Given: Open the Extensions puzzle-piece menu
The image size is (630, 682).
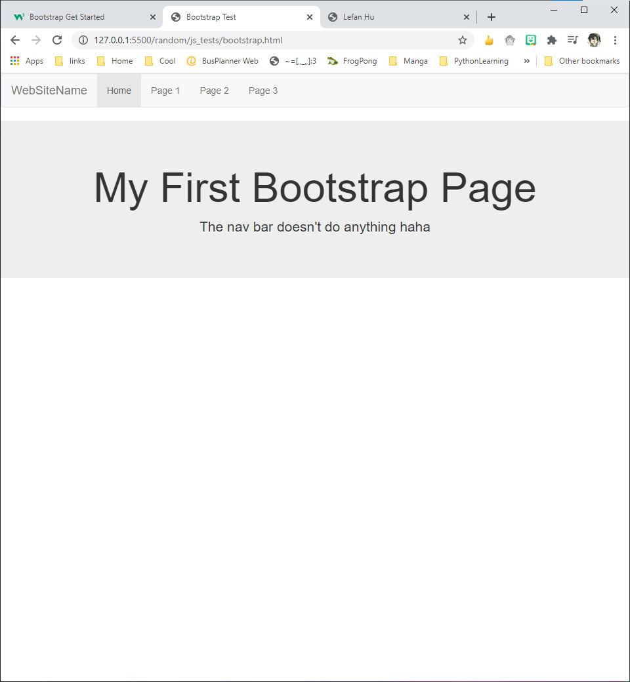Looking at the screenshot, I should [x=551, y=39].
